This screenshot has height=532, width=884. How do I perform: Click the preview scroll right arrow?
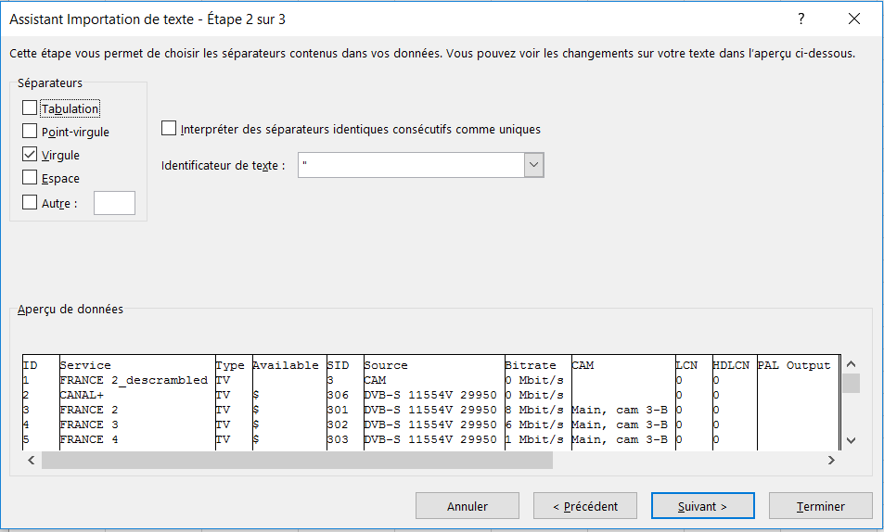[x=831, y=461]
